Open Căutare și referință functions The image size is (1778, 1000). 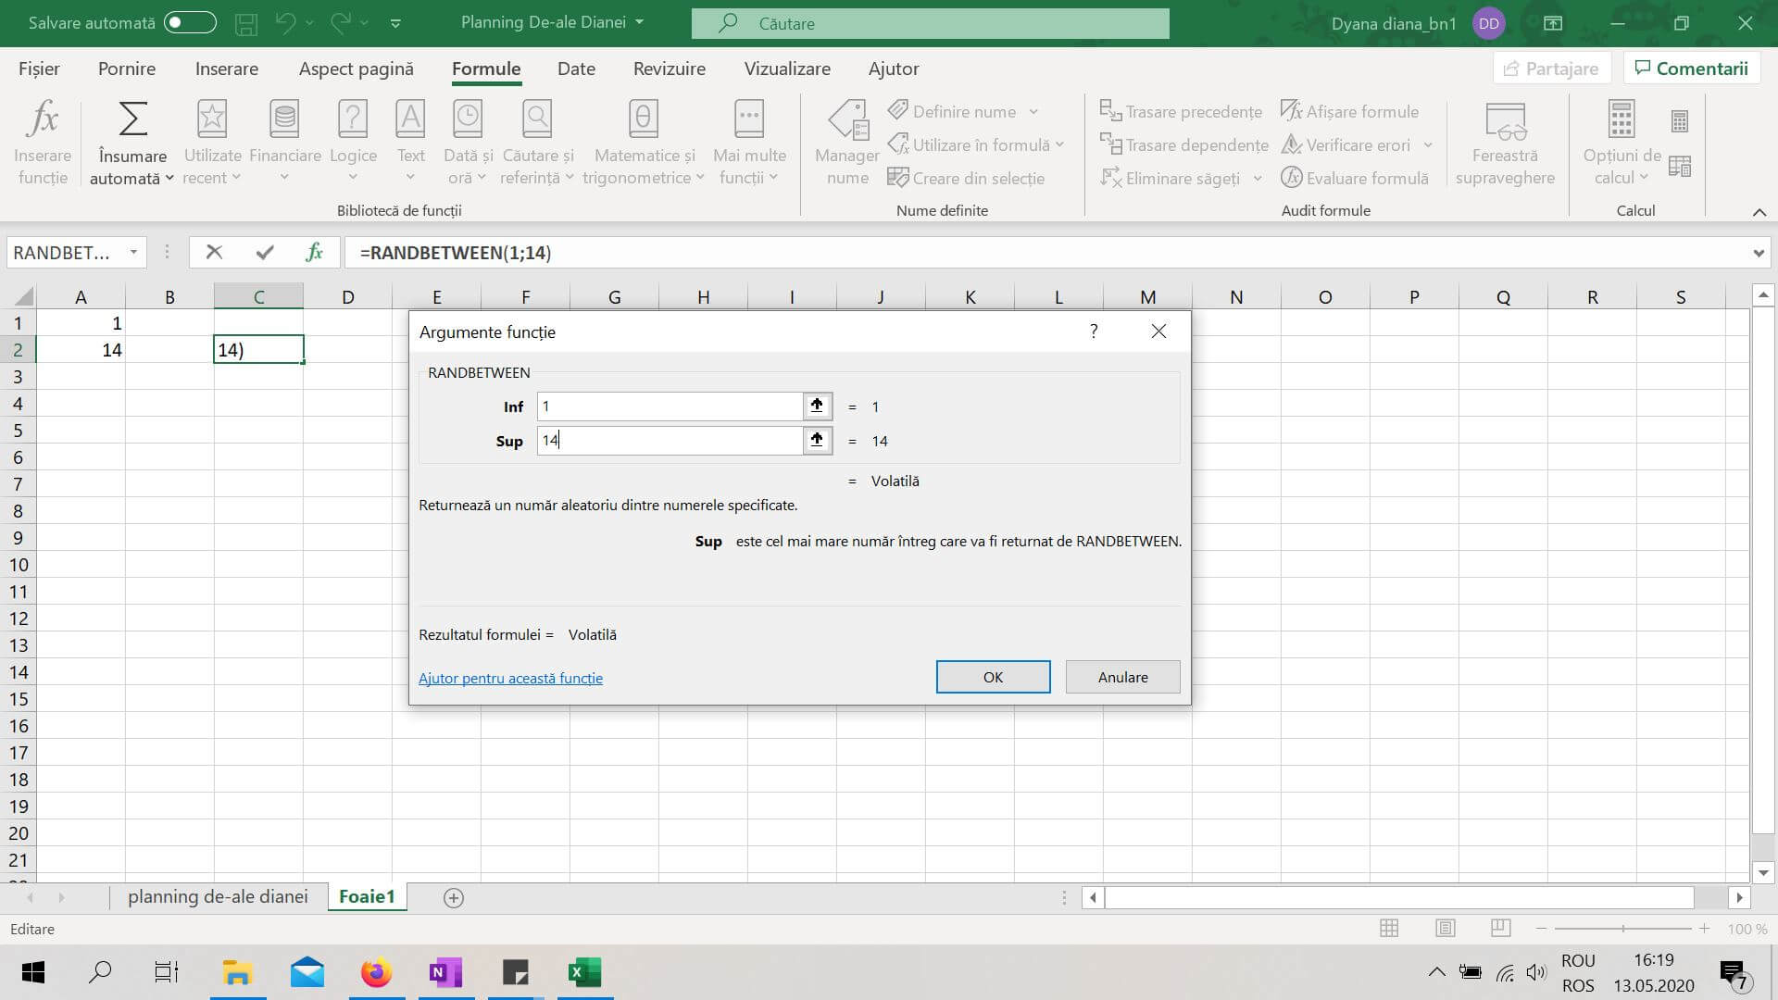[537, 142]
